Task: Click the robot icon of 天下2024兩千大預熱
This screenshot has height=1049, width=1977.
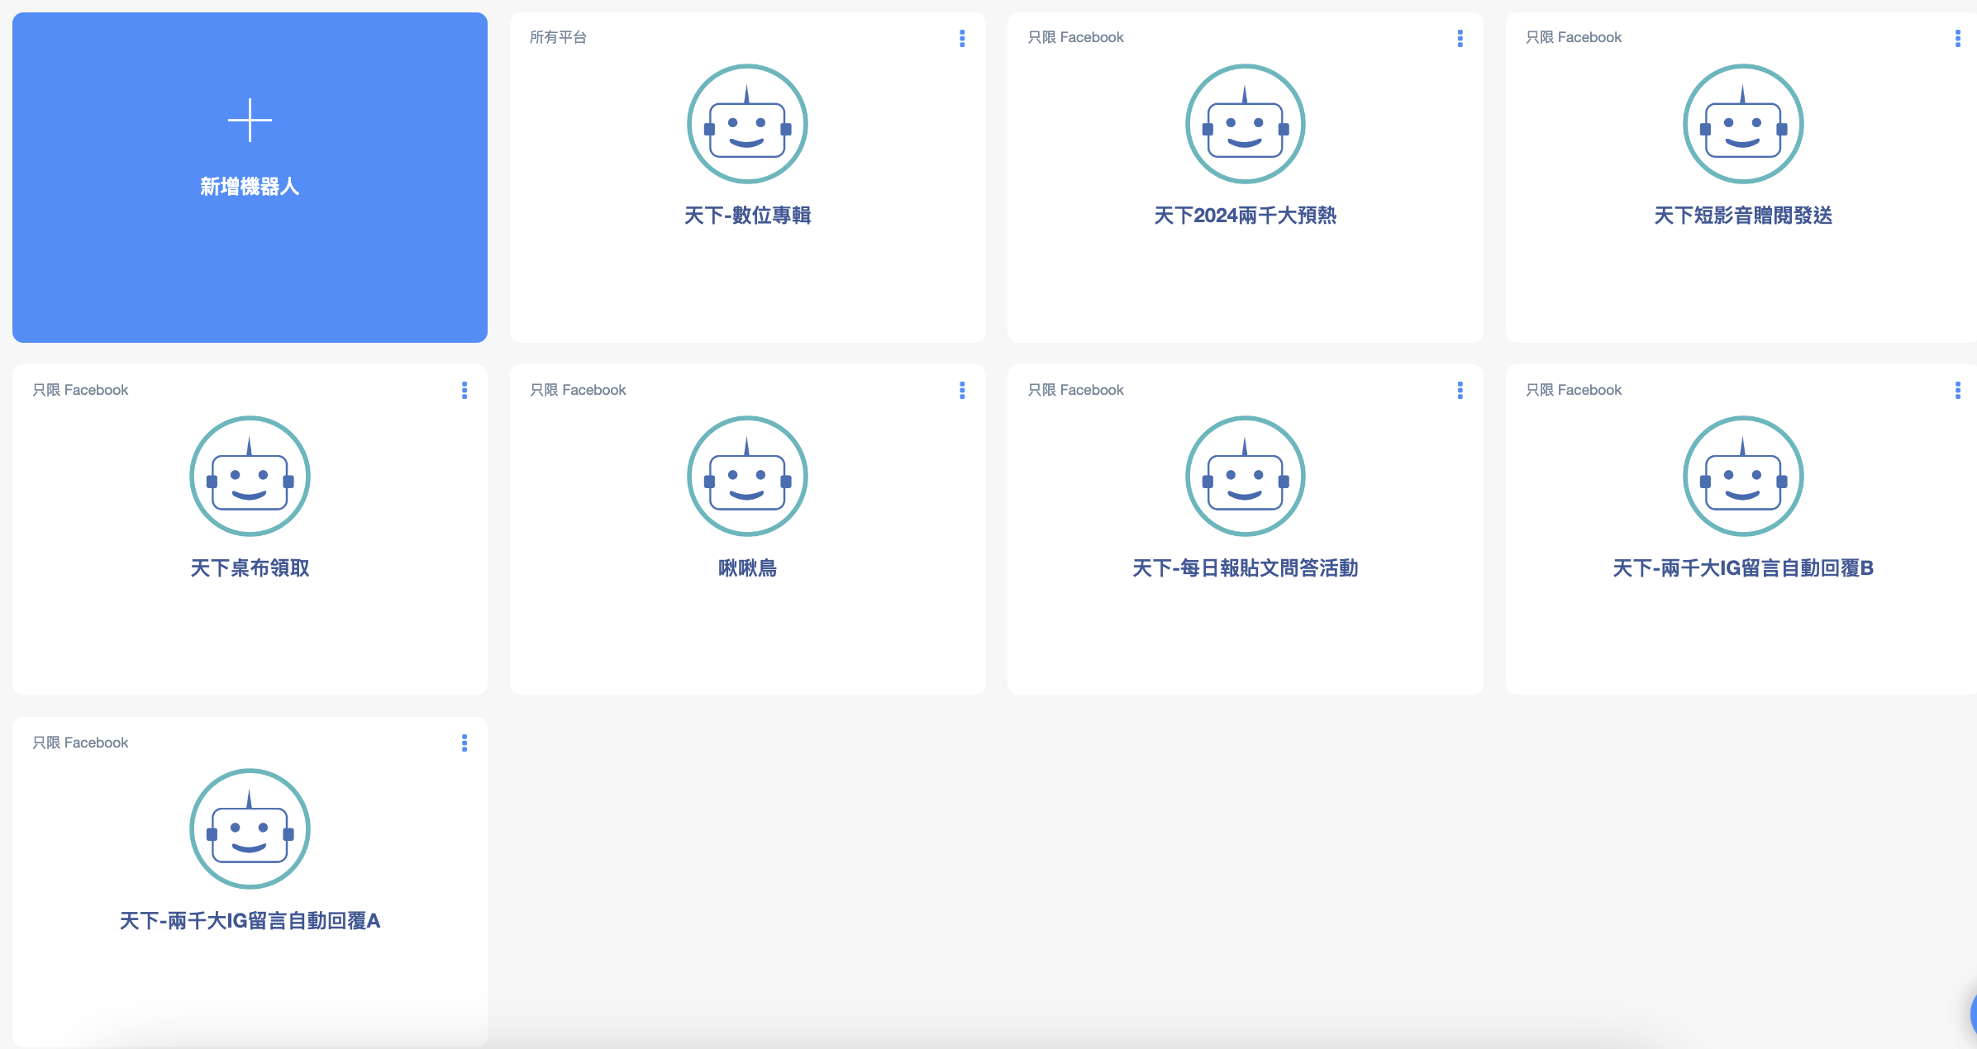Action: tap(1246, 124)
